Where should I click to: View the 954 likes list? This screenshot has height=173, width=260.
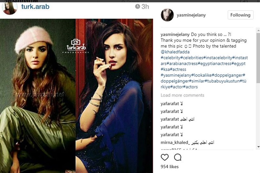(170, 167)
